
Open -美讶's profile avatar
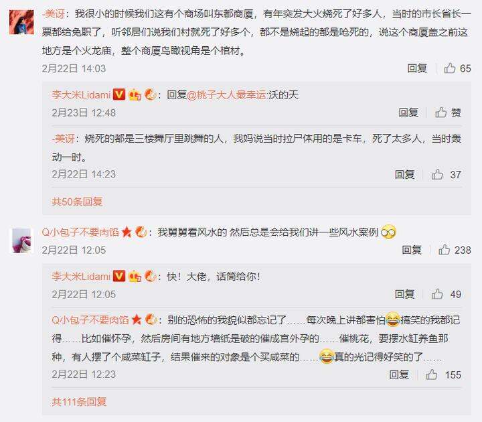coord(21,22)
